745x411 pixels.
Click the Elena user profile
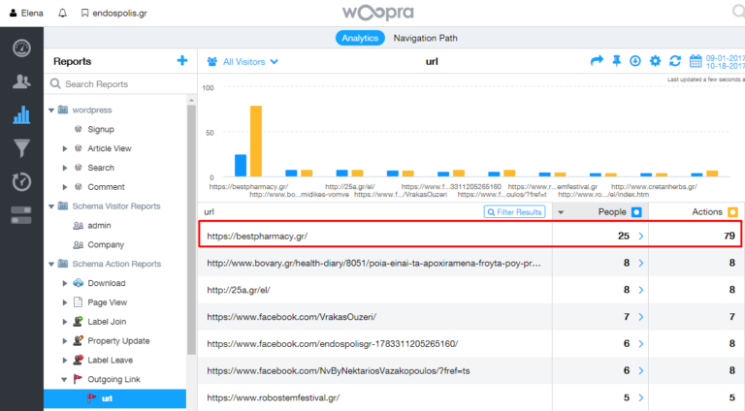[26, 14]
